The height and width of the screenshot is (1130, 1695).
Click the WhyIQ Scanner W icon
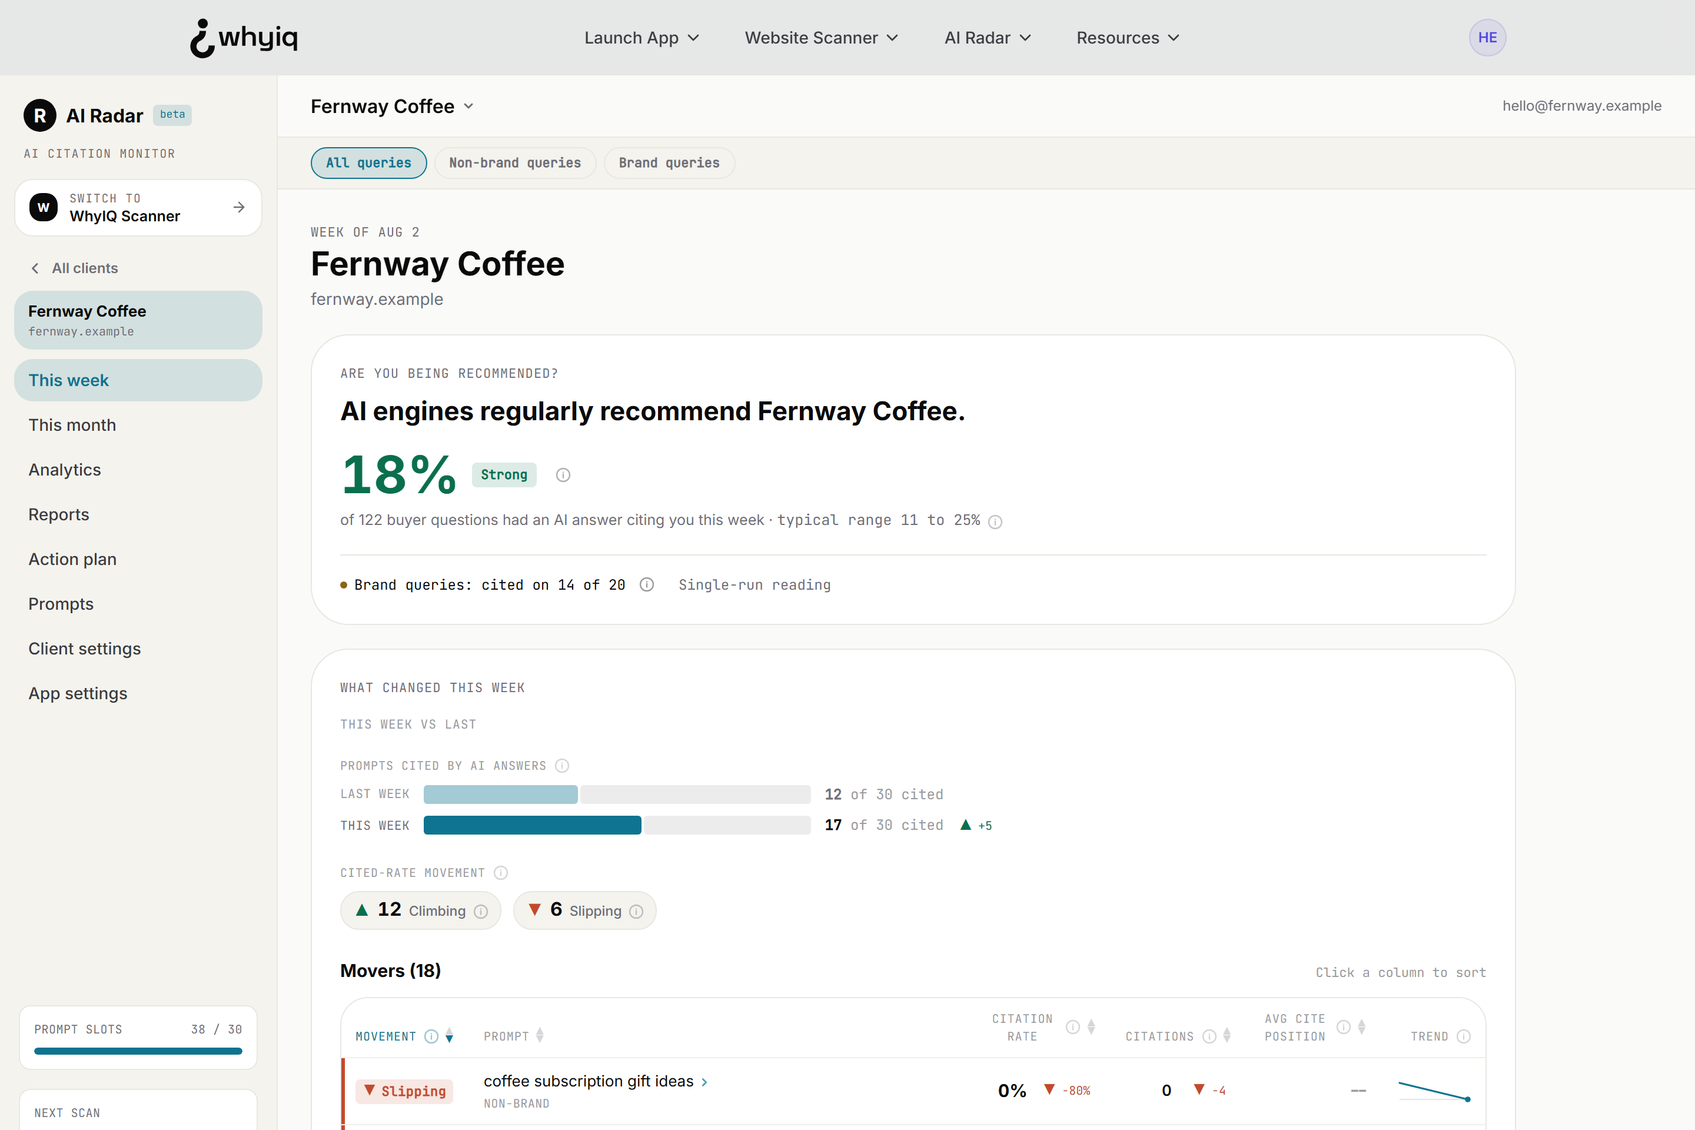[x=43, y=208]
